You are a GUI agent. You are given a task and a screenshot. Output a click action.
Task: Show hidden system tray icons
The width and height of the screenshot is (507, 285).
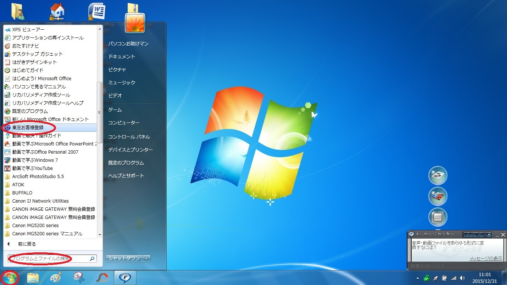(x=418, y=278)
